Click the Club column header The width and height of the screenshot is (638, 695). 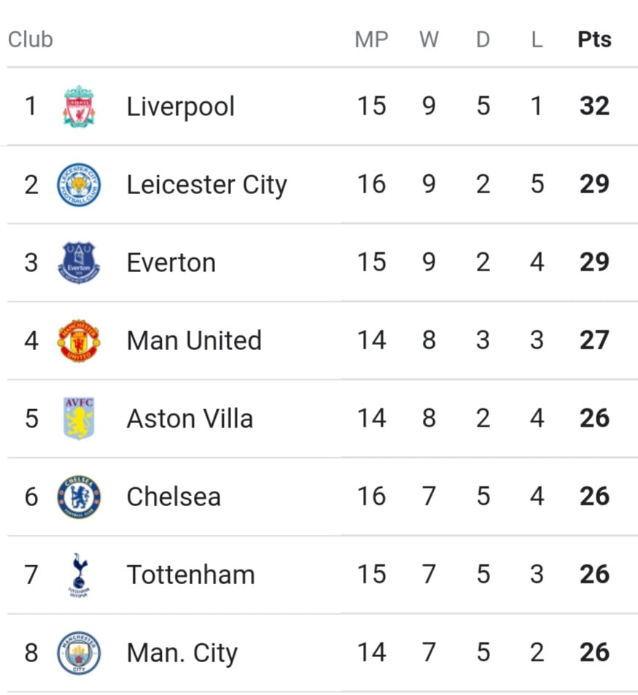coord(31,39)
